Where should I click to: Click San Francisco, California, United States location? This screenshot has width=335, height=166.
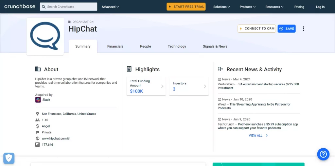coord(69,114)
